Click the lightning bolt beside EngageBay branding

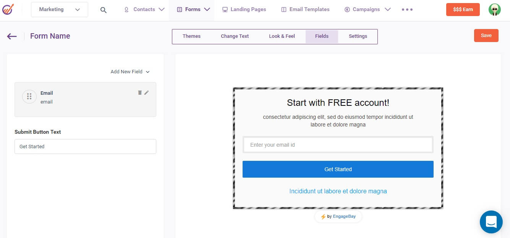tap(324, 216)
